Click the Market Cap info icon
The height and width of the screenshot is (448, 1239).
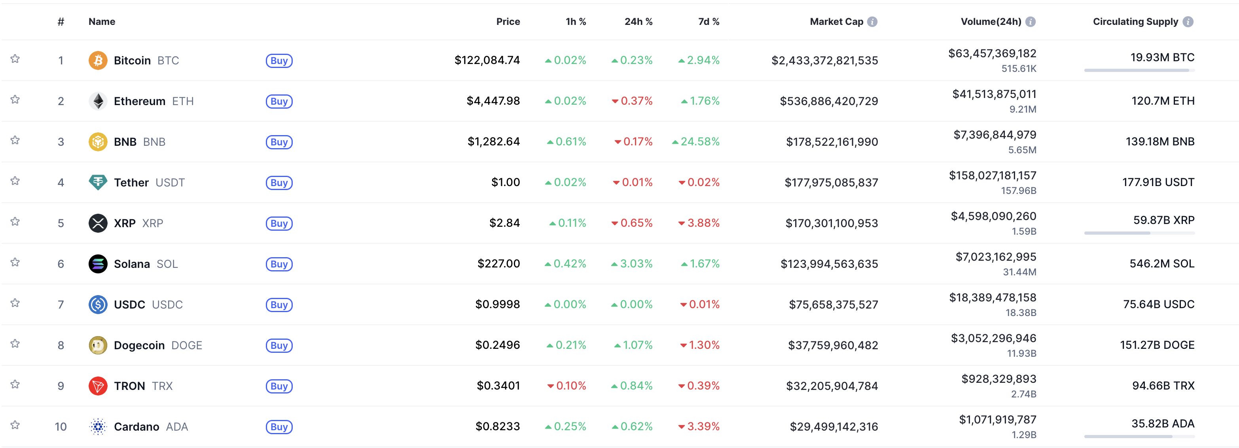pyautogui.click(x=872, y=22)
